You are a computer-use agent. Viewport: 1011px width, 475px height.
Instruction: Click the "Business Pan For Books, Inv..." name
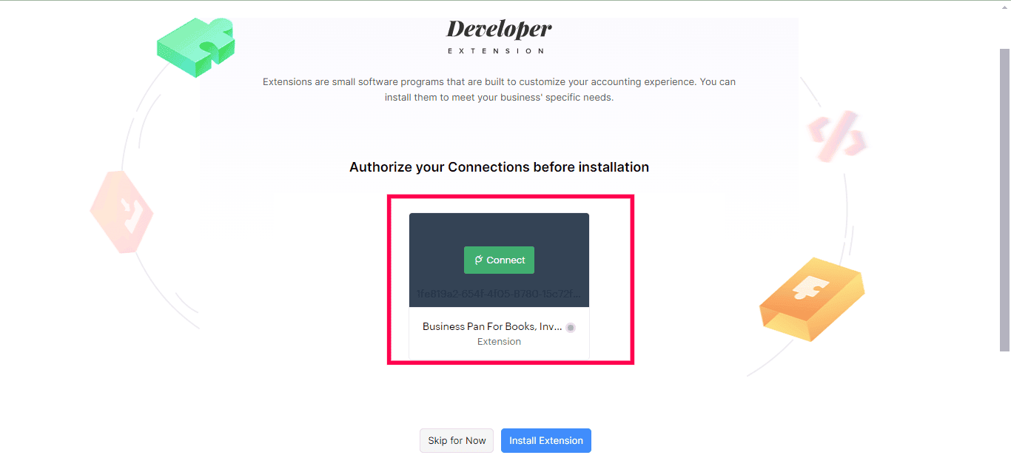492,326
